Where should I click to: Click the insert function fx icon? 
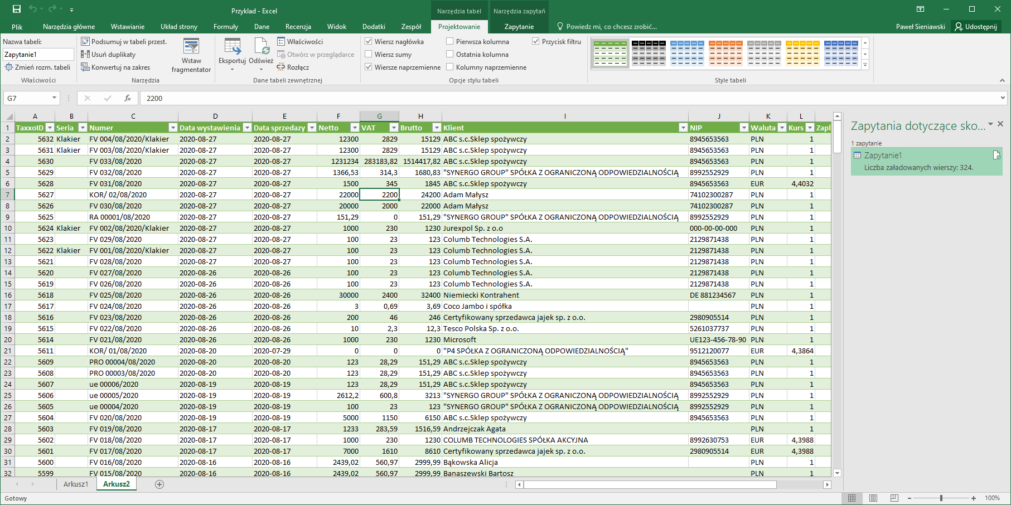pyautogui.click(x=128, y=98)
